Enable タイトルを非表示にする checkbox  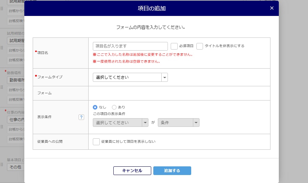pos(200,46)
